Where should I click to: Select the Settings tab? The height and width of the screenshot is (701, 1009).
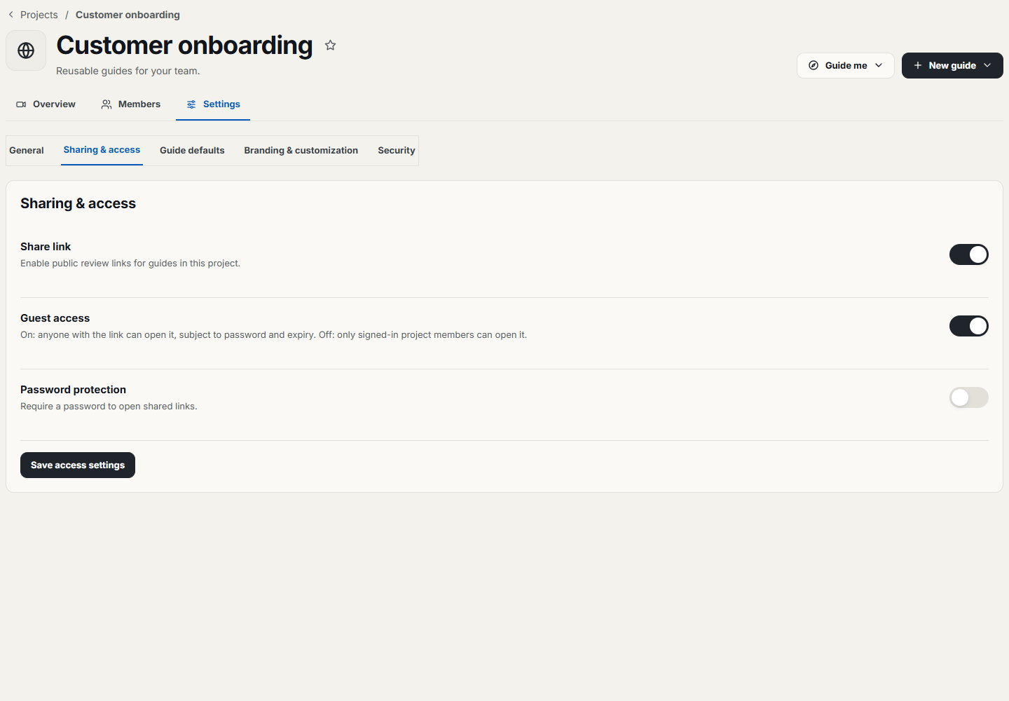[x=213, y=104]
